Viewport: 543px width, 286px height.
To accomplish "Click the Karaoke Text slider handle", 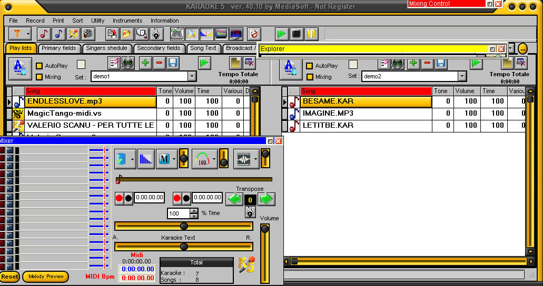I will click(x=184, y=247).
